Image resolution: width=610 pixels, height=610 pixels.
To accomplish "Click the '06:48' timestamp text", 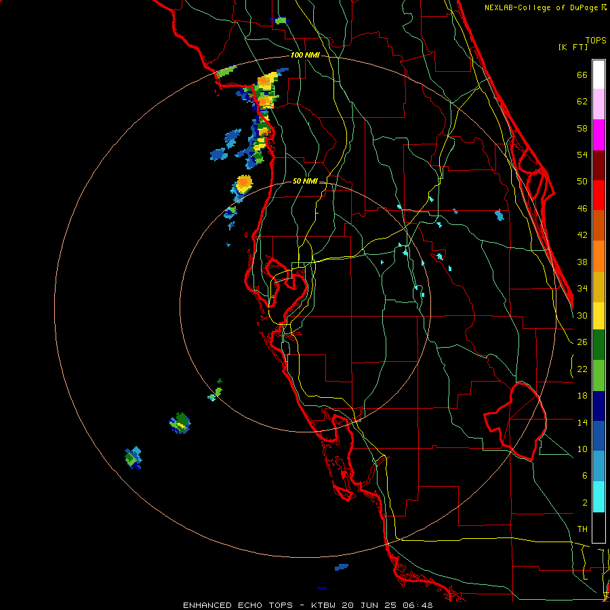I will [x=418, y=605].
